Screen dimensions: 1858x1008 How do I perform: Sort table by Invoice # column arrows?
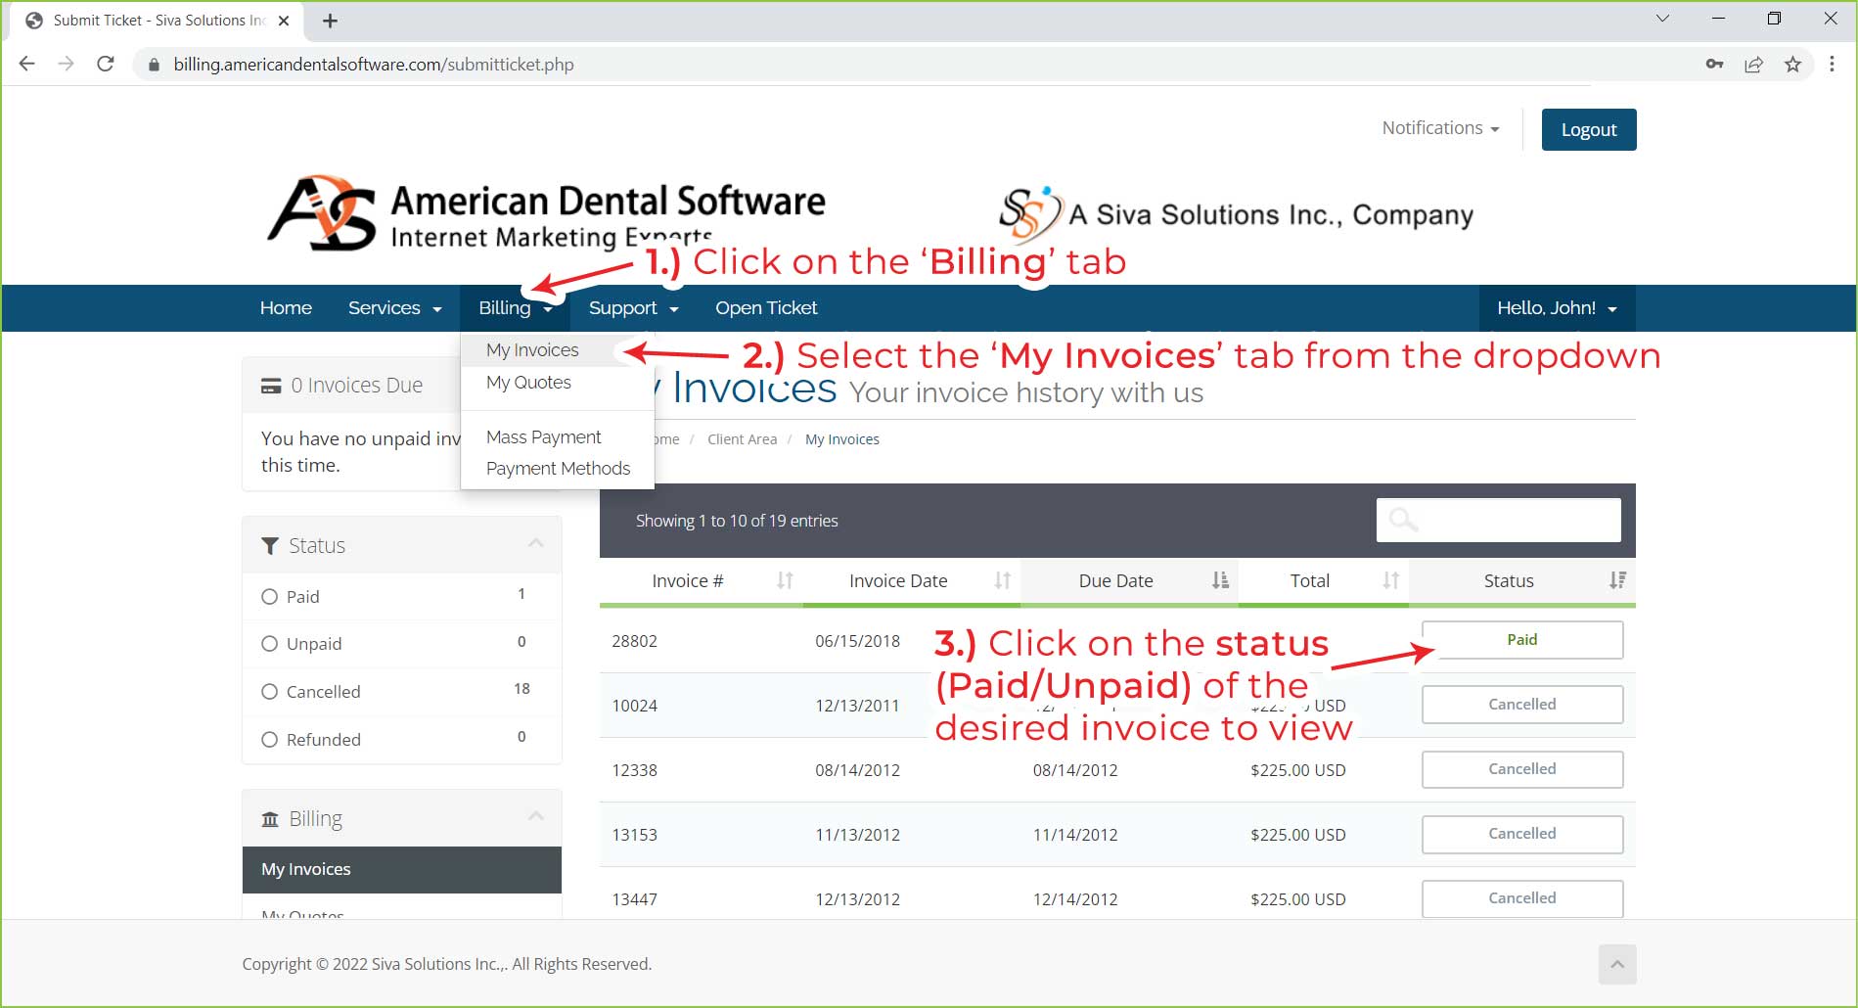point(785,580)
